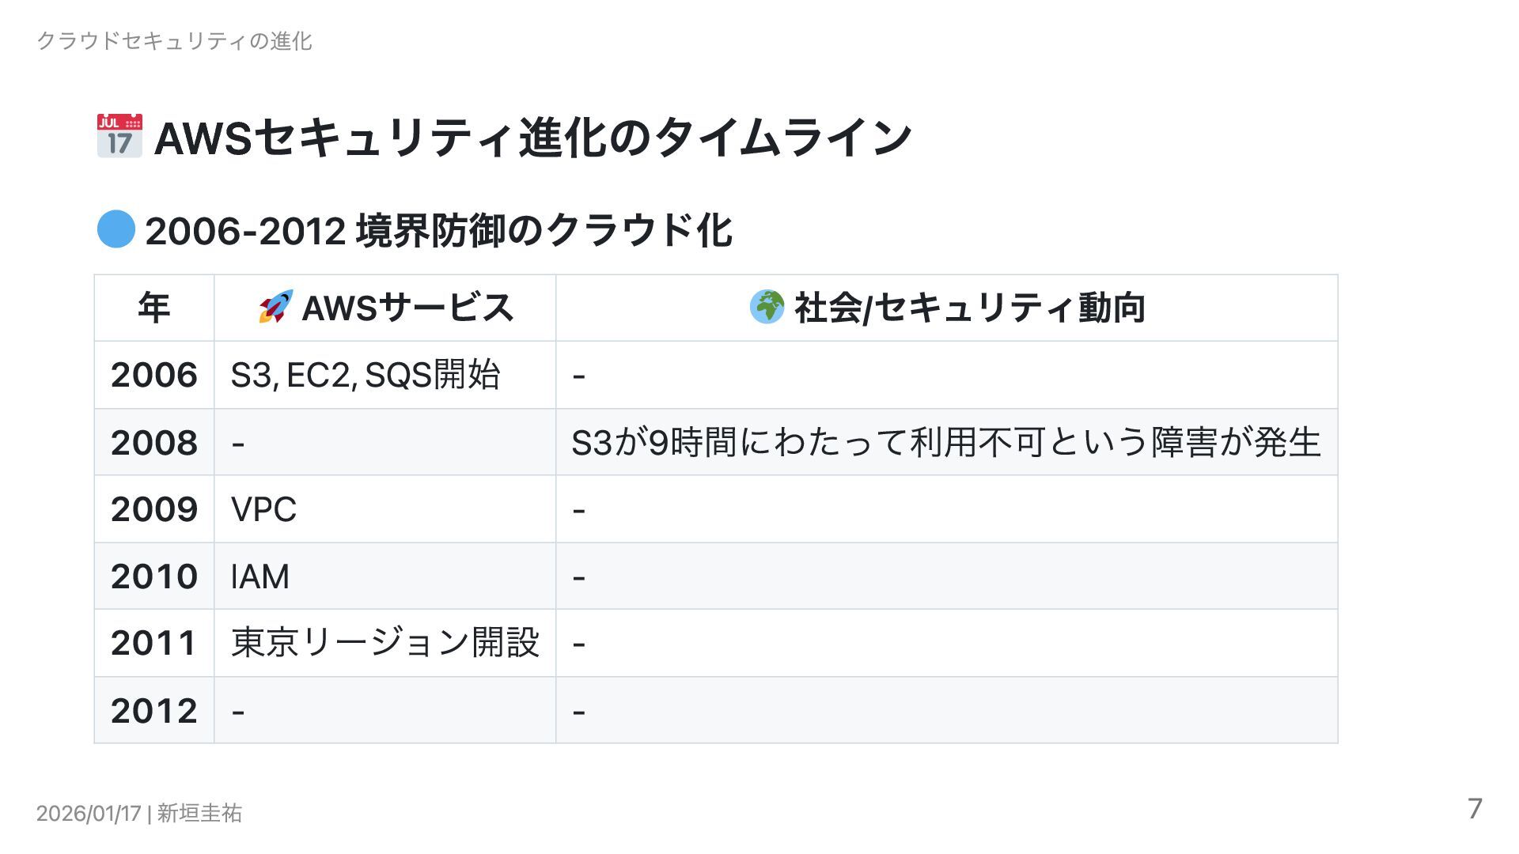Click the blue circle next to 2006-2012 heading
1519x854 pixels.
[x=116, y=230]
